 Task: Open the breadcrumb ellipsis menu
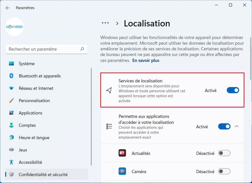(x=105, y=23)
